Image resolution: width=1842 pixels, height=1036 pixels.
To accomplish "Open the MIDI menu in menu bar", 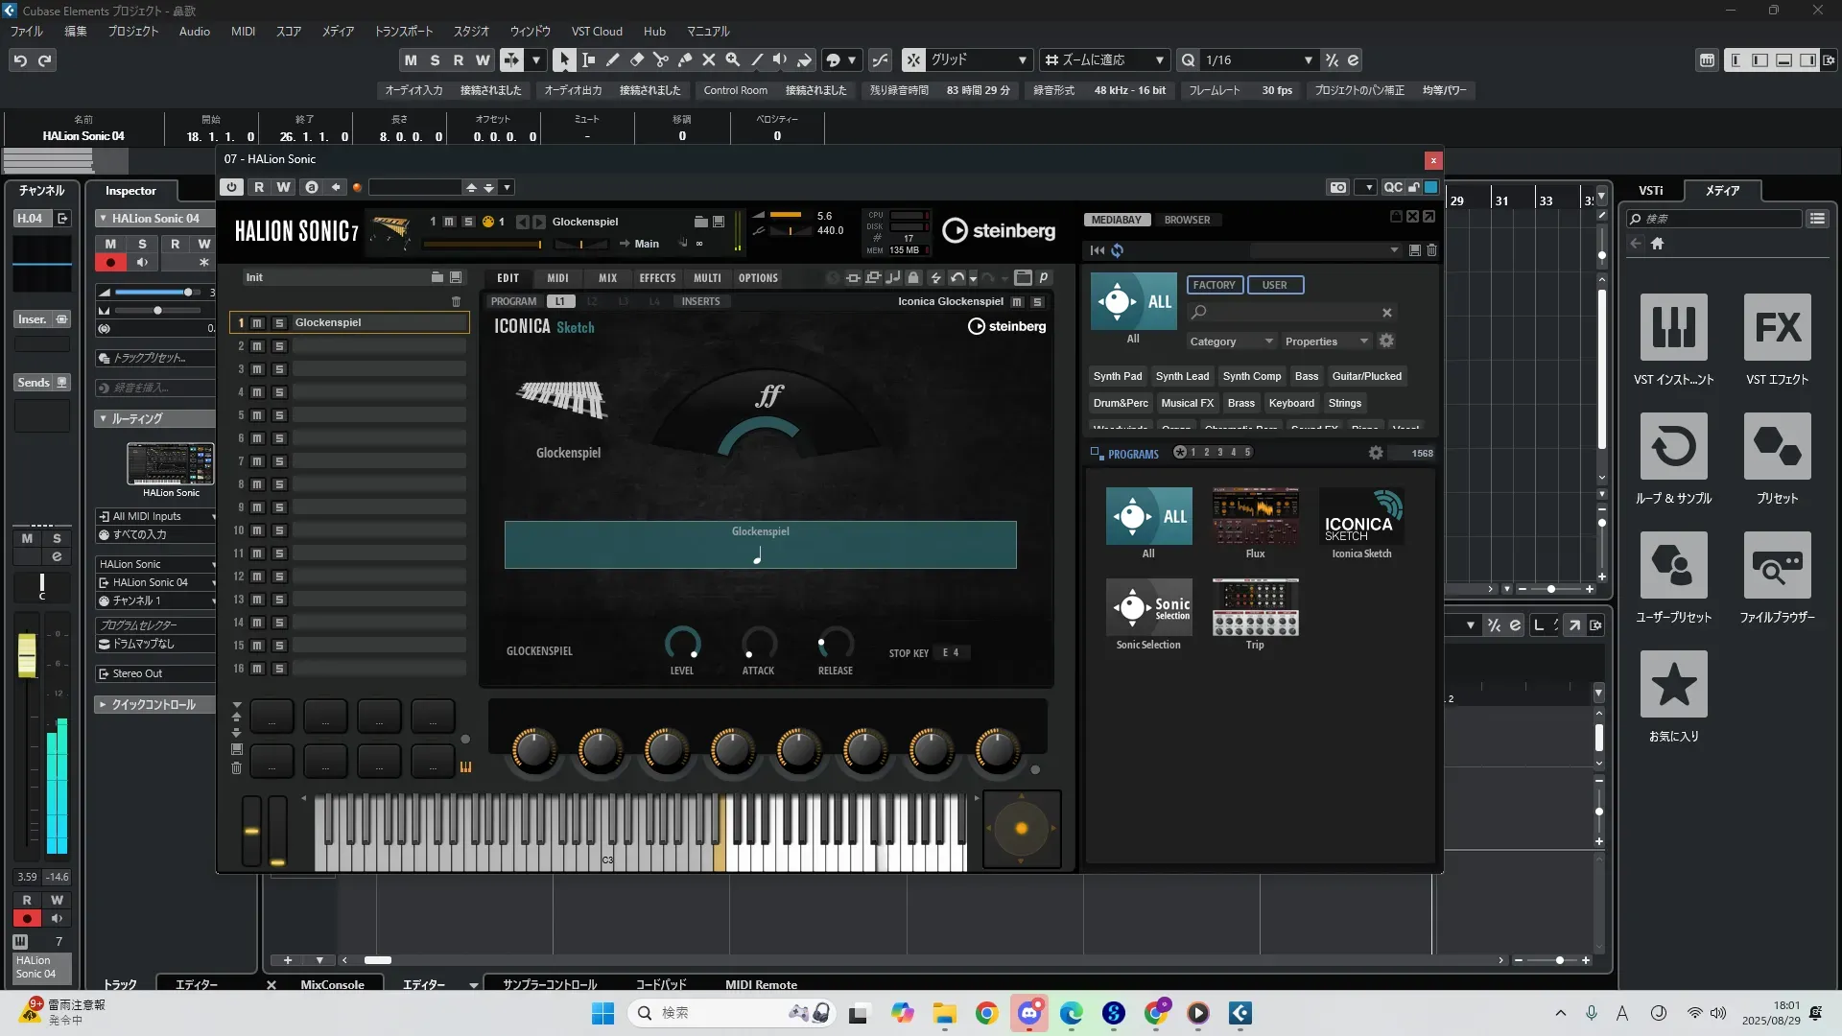I will (x=243, y=31).
